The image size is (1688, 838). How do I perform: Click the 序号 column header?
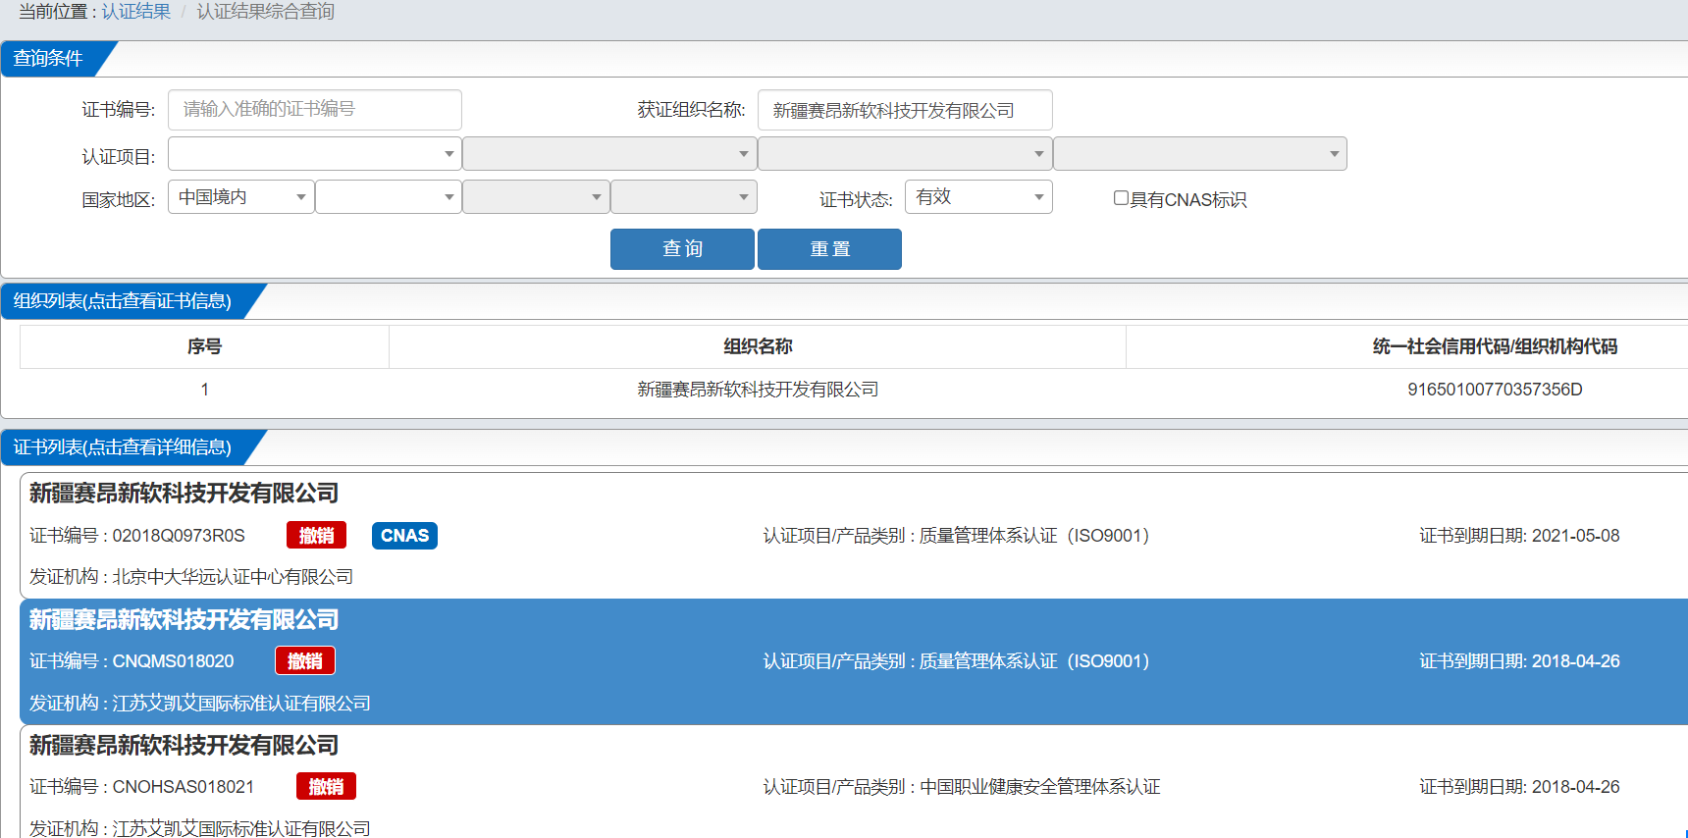[204, 346]
